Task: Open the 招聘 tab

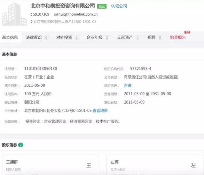Action: 151,37
